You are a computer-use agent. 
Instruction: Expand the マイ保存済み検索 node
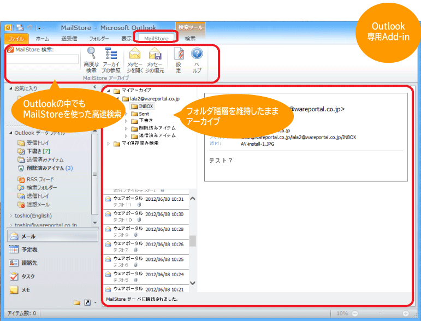[109, 144]
